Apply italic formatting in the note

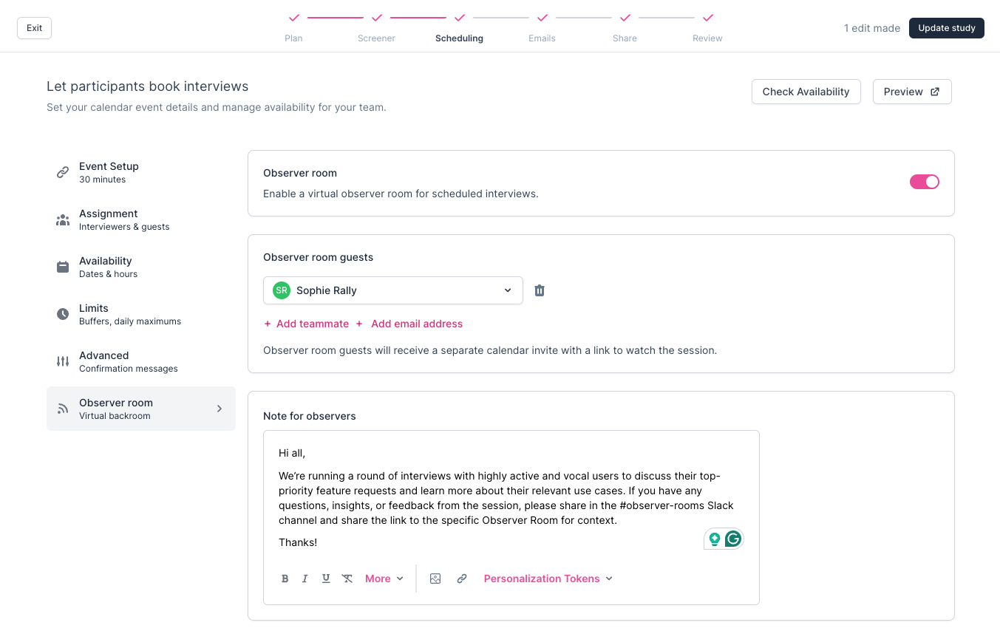pyautogui.click(x=305, y=579)
